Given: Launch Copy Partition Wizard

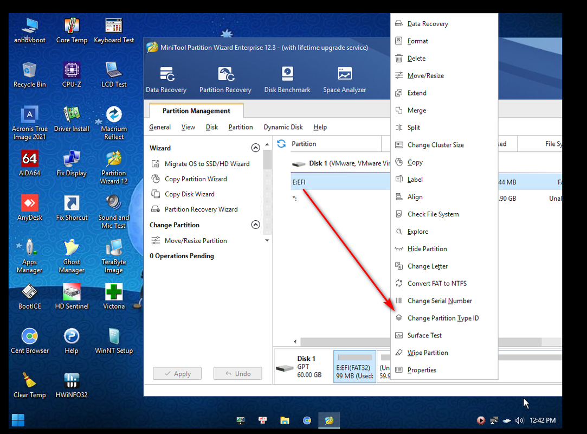Looking at the screenshot, I should tap(189, 179).
